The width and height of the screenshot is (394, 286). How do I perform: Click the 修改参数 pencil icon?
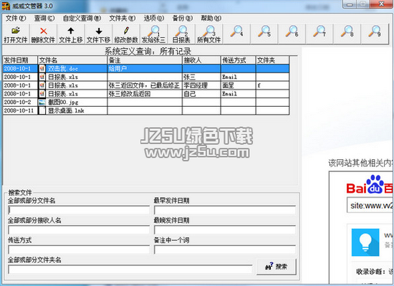pyautogui.click(x=126, y=31)
